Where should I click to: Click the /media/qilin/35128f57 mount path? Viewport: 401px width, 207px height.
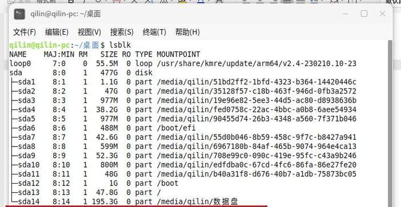(x=256, y=91)
